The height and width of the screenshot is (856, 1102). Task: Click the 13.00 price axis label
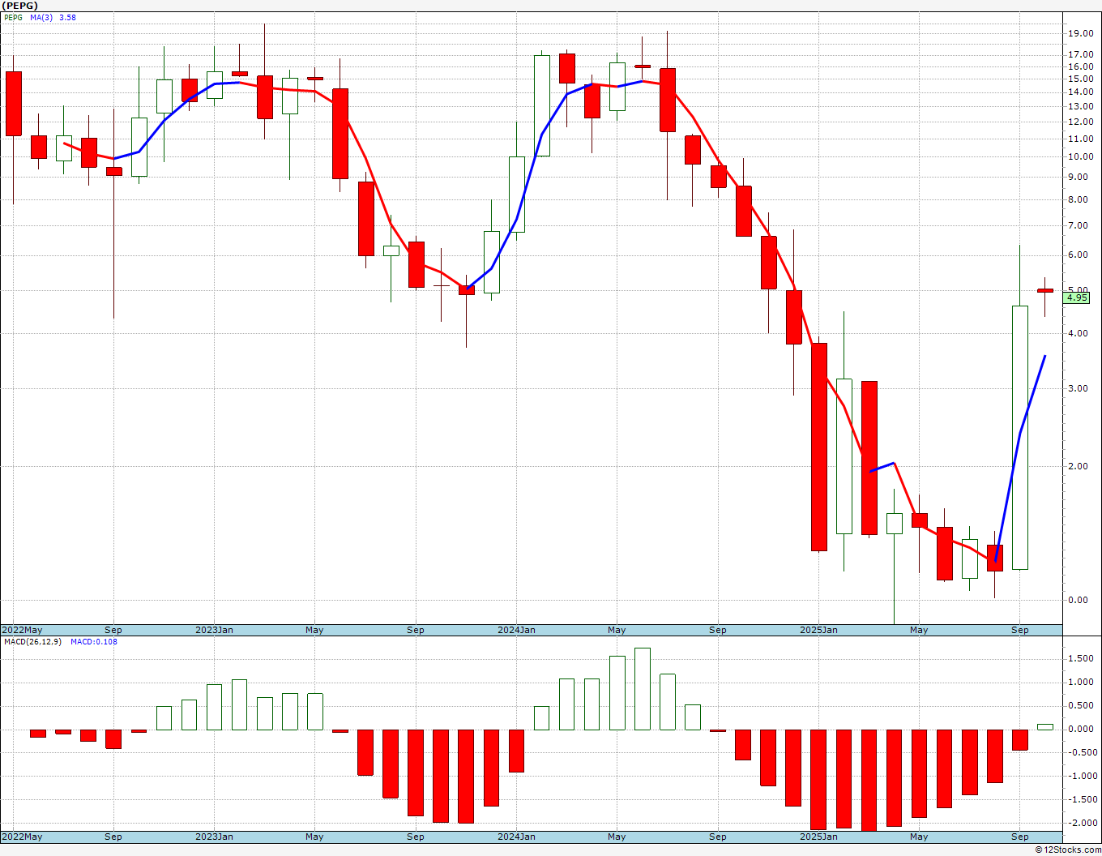[1081, 106]
